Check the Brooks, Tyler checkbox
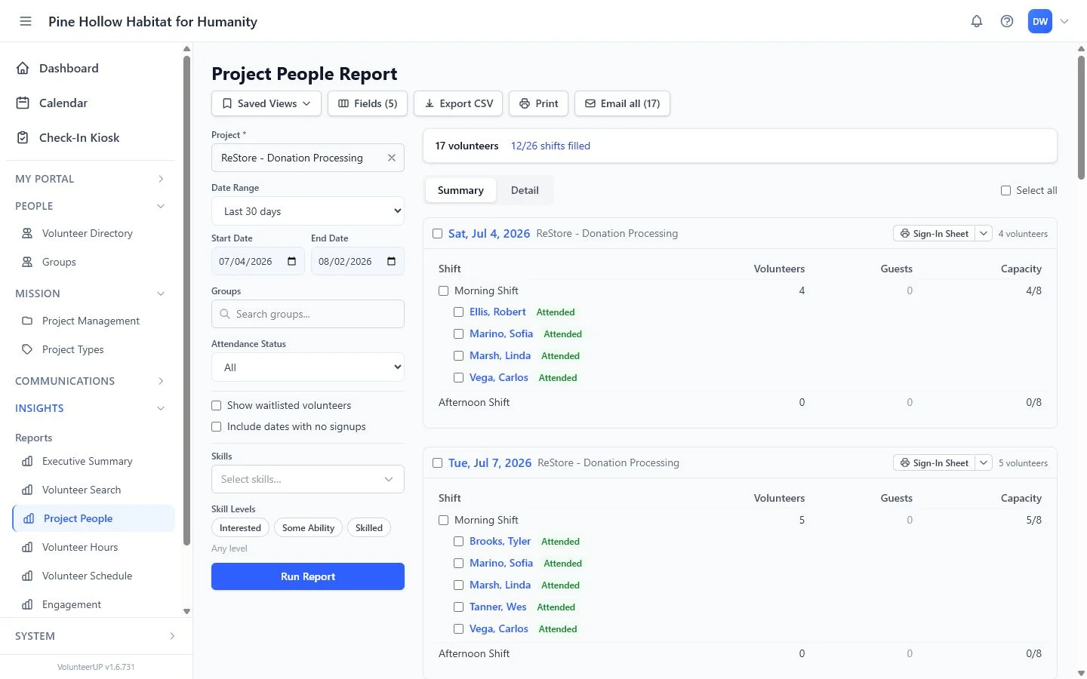 click(x=458, y=541)
